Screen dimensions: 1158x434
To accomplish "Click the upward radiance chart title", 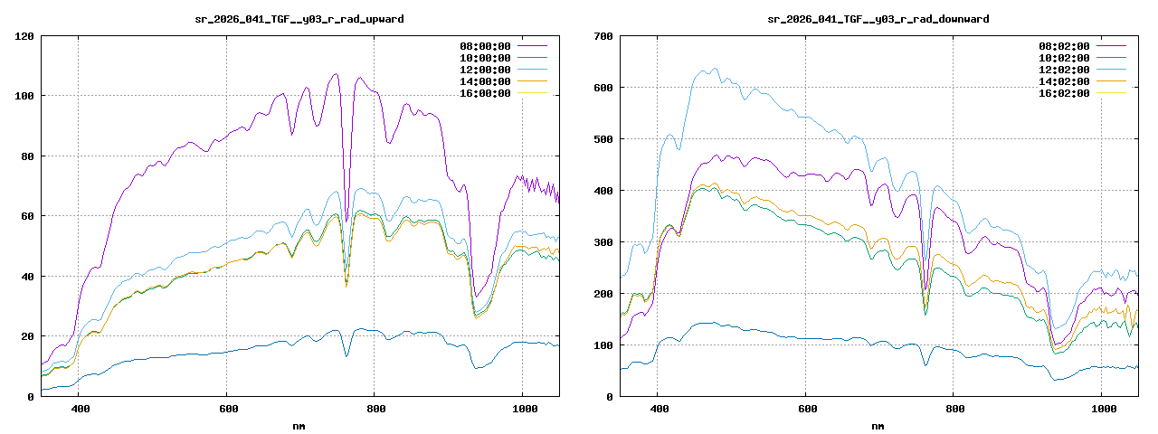I will click(299, 18).
